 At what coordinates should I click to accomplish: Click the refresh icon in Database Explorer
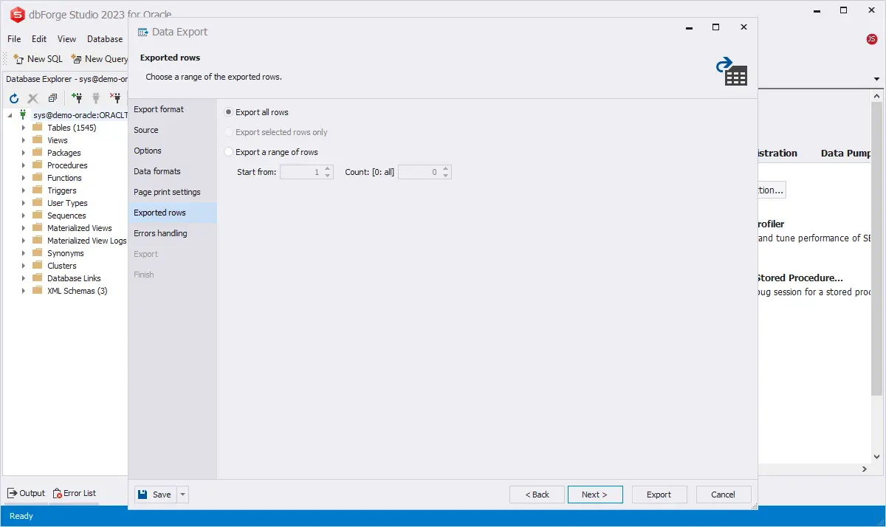13,97
